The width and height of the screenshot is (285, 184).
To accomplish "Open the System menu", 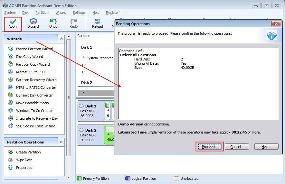I will [10, 13].
